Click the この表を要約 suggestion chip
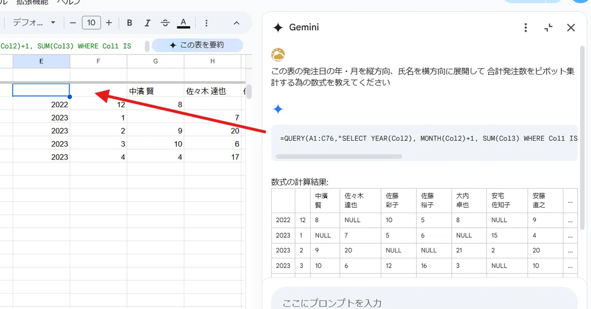 [197, 45]
